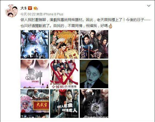Click the orange V verified badge
Screen dimensions: 155x122
[x=30, y=8]
